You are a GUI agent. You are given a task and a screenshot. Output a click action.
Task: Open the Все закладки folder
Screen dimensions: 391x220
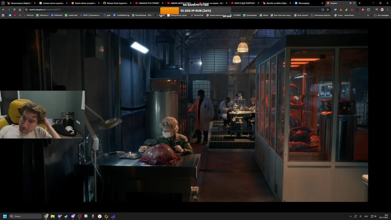click(x=382, y=15)
